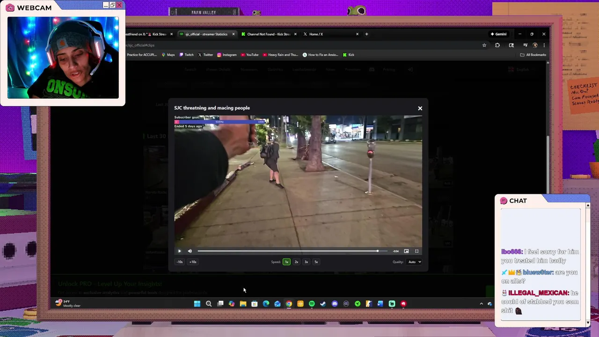Open Microsoft Edge from the taskbar
The height and width of the screenshot is (337, 599).
[x=266, y=304]
